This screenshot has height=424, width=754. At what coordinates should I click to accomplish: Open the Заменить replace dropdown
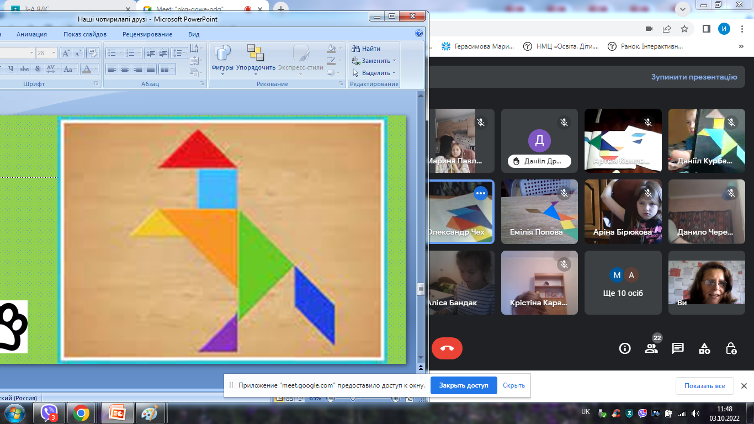pyautogui.click(x=374, y=61)
